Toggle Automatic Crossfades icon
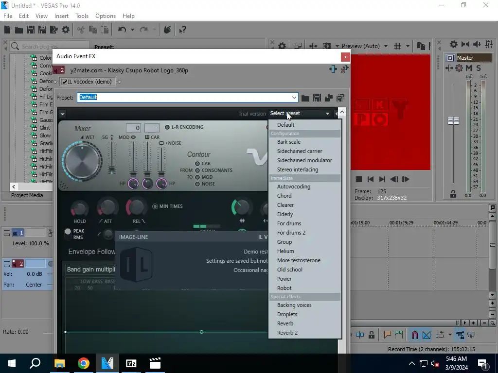This screenshot has height=373, width=498. pyautogui.click(x=427, y=335)
